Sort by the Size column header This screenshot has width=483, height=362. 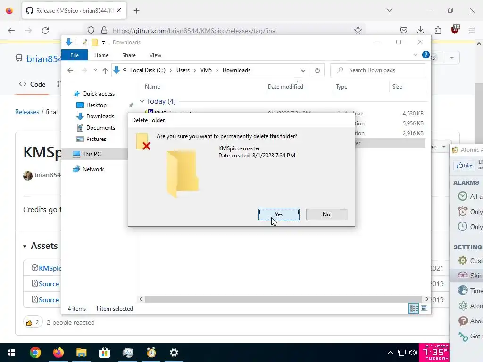[x=397, y=87]
